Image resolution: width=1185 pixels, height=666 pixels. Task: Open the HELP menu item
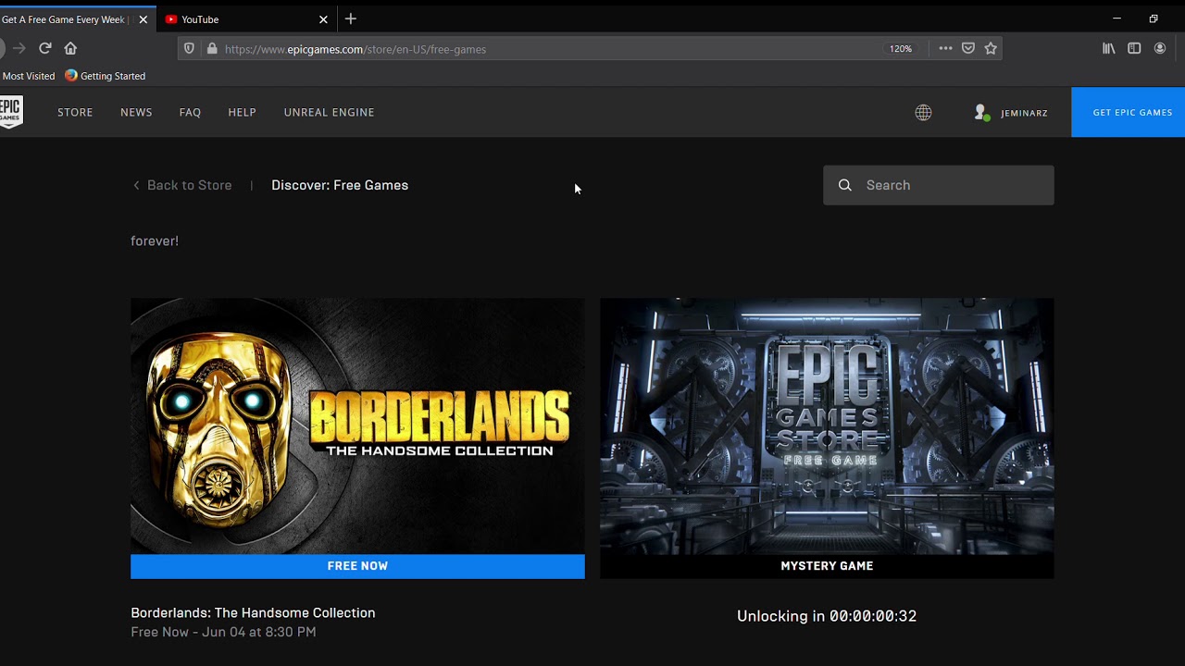click(242, 112)
